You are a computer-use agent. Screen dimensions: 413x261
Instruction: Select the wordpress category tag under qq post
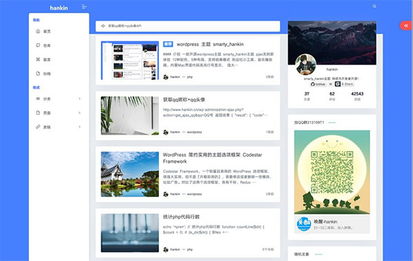point(194,132)
